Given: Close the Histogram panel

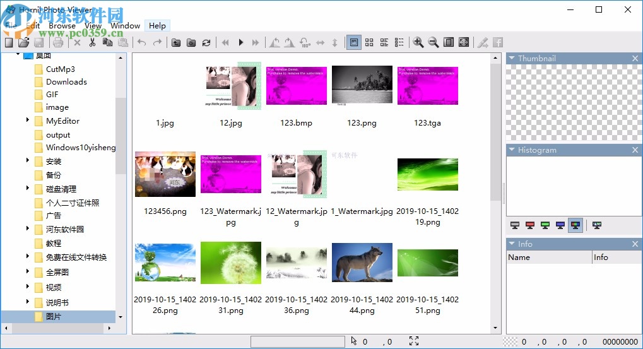Looking at the screenshot, I should pos(635,150).
